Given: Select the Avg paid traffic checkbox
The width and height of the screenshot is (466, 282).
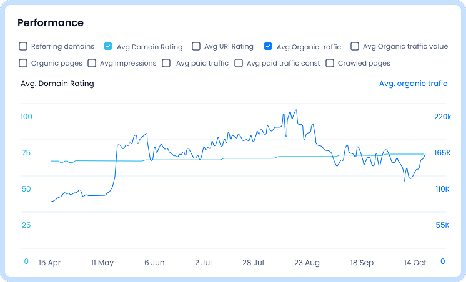Looking at the screenshot, I should pos(167,63).
